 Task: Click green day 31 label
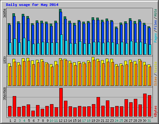coord(149,121)
